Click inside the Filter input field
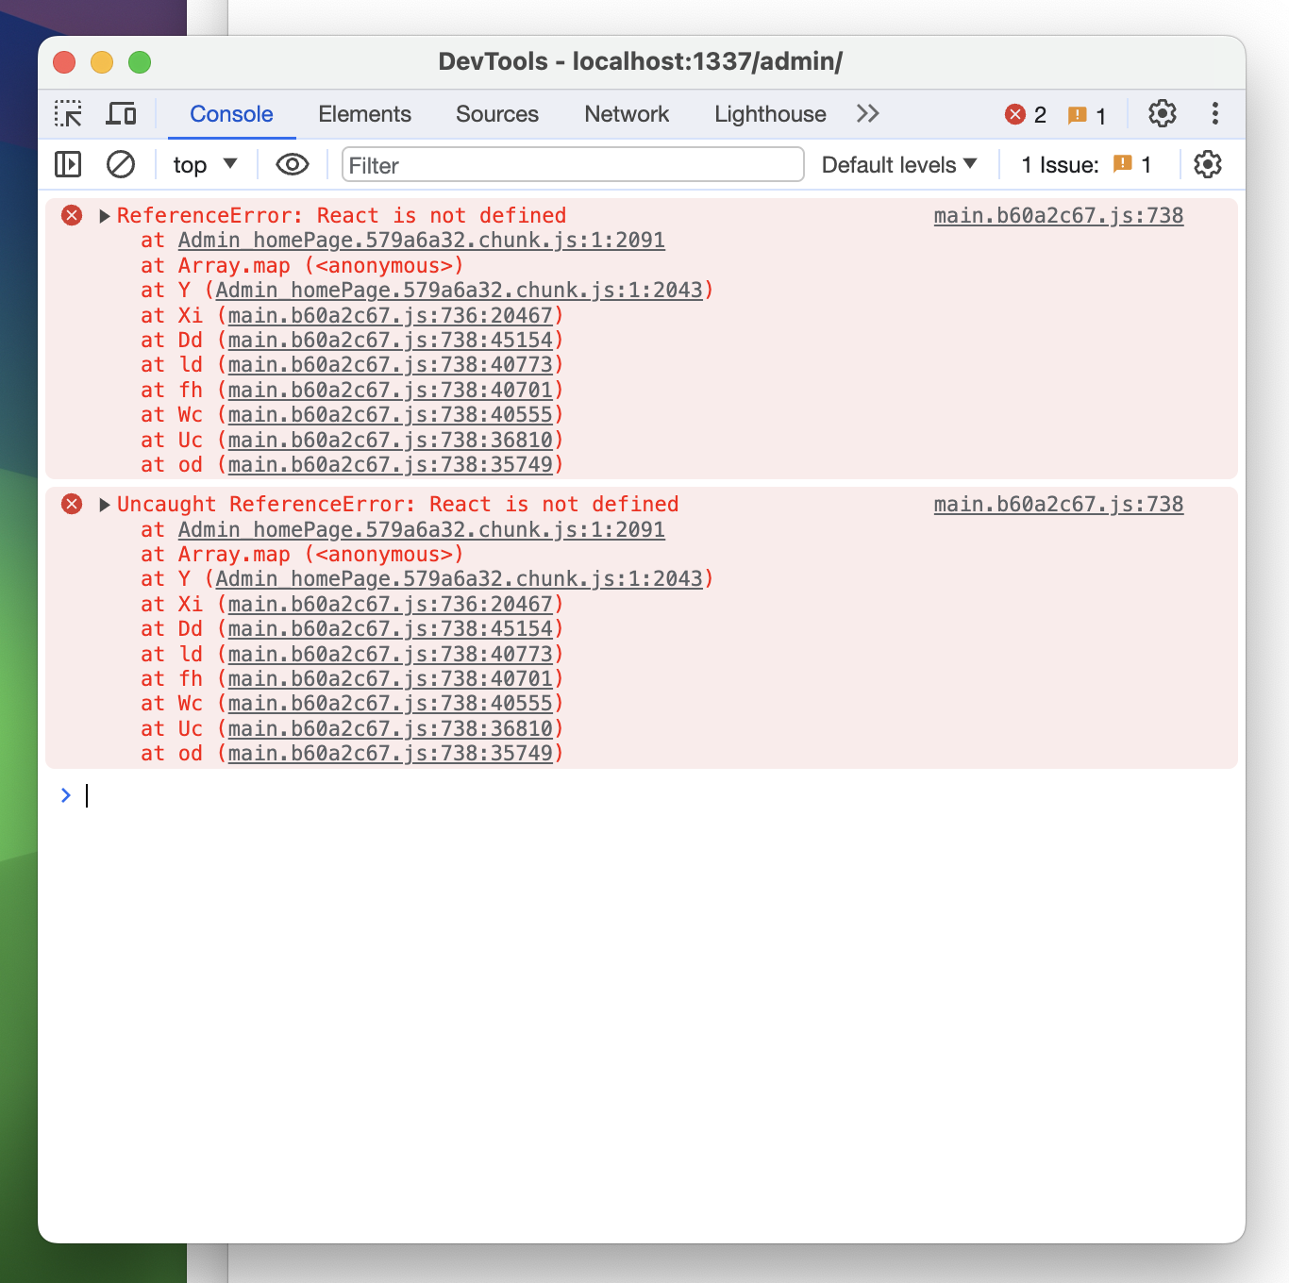 pos(572,164)
